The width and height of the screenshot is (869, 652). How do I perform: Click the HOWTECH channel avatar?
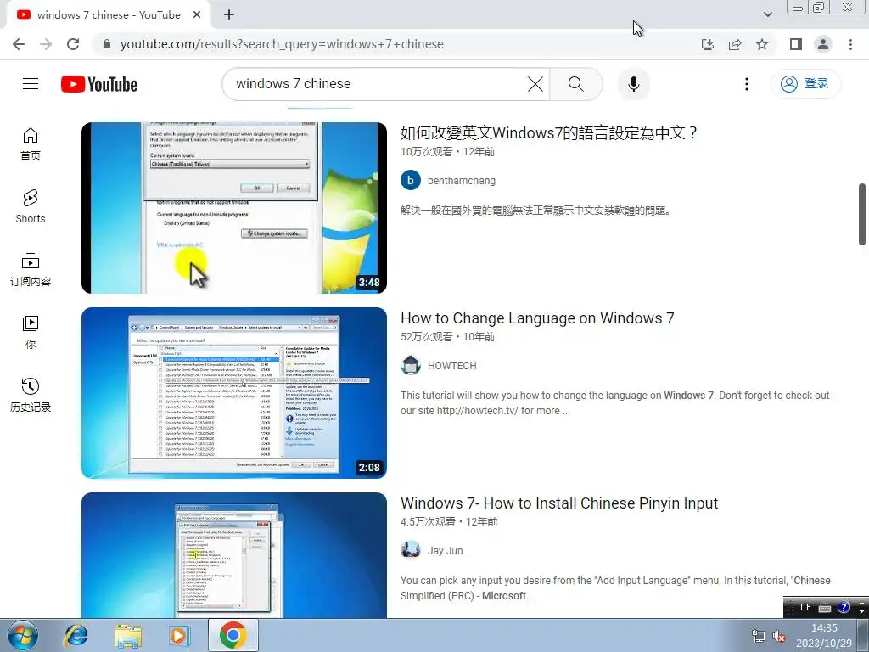click(x=411, y=365)
